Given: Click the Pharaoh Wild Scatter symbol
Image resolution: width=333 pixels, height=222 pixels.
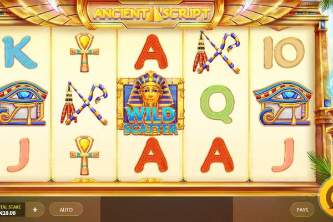Looking at the screenshot, I should 150,103.
